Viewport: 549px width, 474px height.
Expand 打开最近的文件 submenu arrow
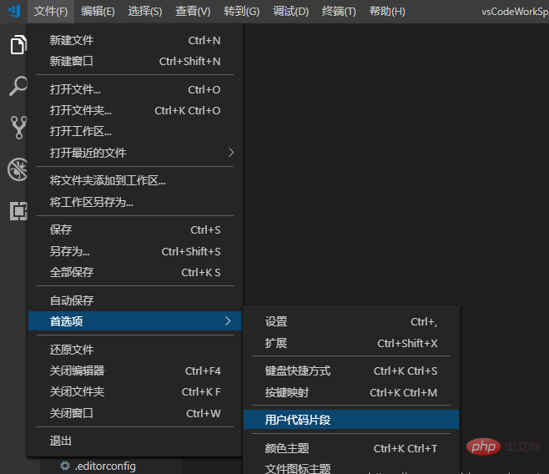(231, 153)
